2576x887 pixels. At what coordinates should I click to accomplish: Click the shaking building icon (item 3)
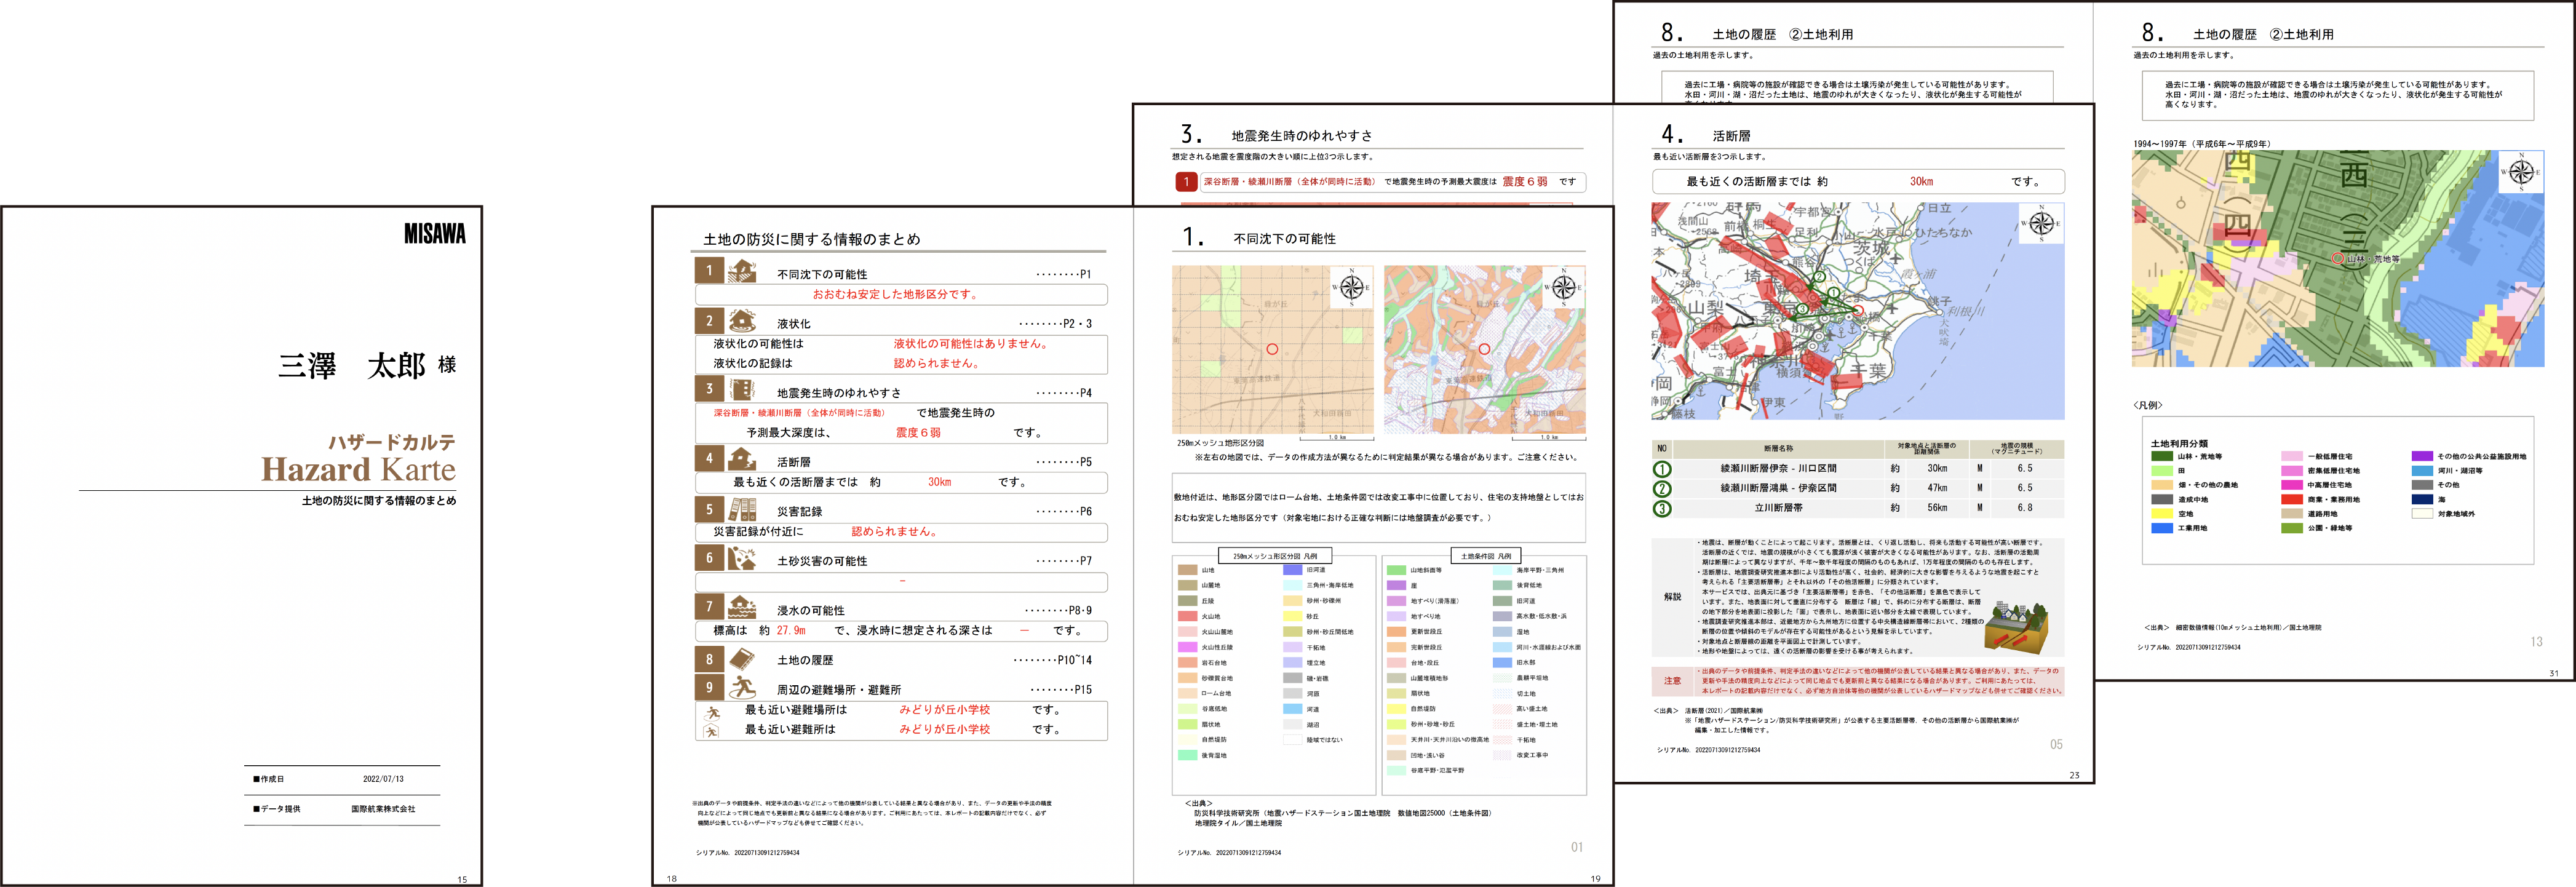742,389
